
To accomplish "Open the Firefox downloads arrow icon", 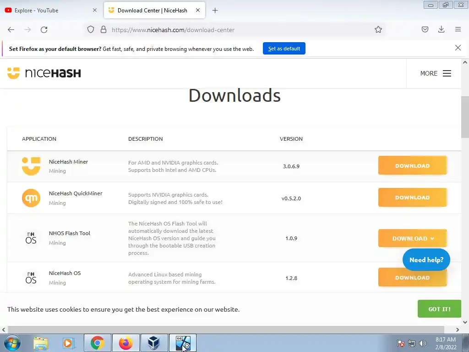I will click(441, 29).
